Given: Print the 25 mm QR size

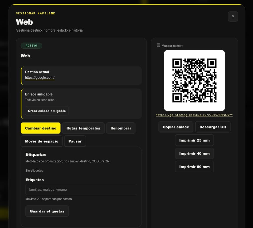Looking at the screenshot, I should 194,140.
